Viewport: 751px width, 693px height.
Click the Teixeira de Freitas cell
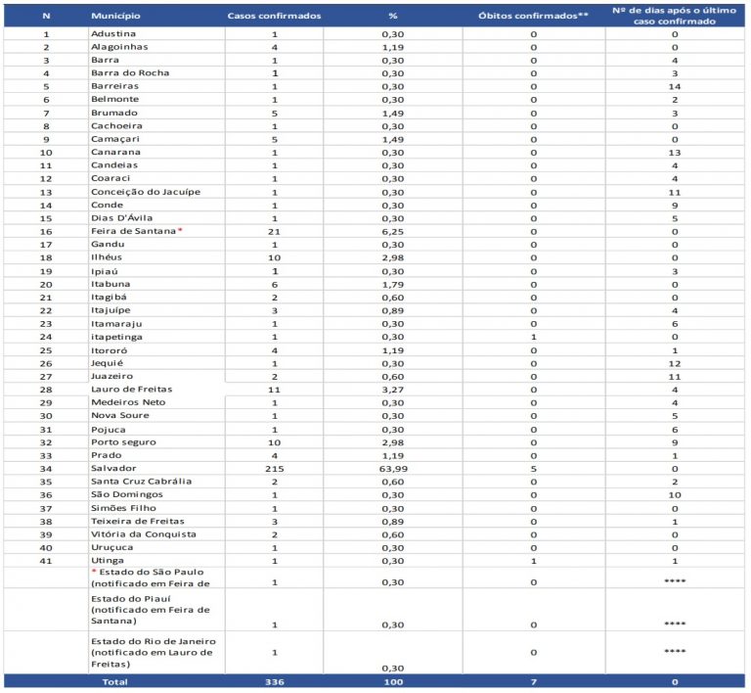134,522
